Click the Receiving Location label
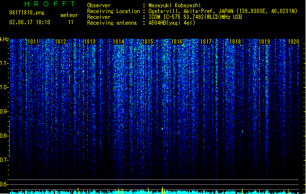The height and width of the screenshot is (194, 306). [113, 11]
